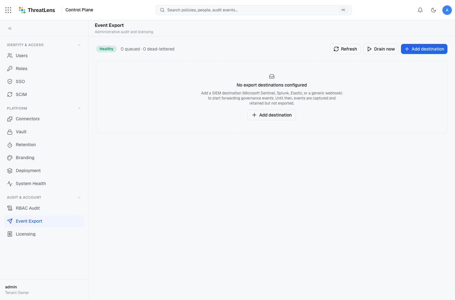Click Add destination in the empty state
This screenshot has width=455, height=300.
(x=272, y=115)
